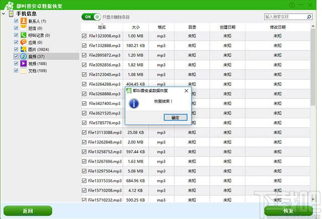Click the green 返回 button
This screenshot has width=322, height=219.
28,211
